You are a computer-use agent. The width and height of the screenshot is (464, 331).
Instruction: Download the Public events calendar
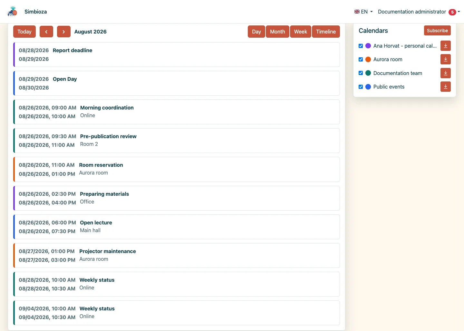click(446, 87)
